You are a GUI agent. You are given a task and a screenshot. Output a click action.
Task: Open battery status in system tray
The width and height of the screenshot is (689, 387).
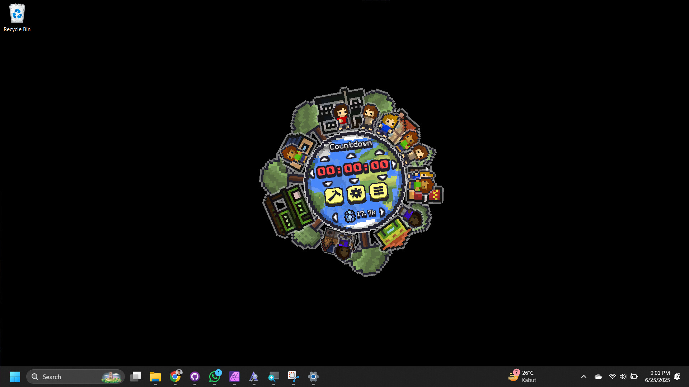pos(634,377)
